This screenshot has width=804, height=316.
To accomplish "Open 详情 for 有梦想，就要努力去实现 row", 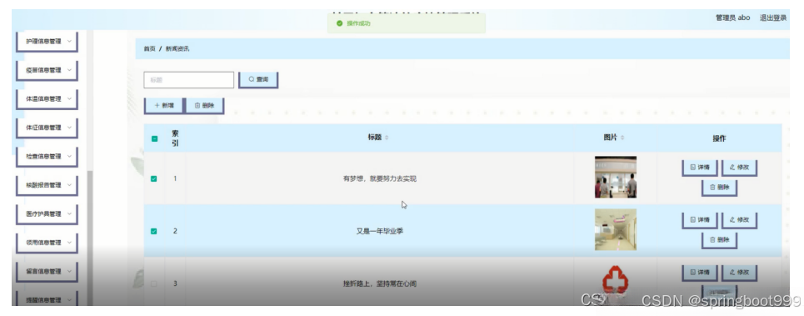I will point(700,168).
